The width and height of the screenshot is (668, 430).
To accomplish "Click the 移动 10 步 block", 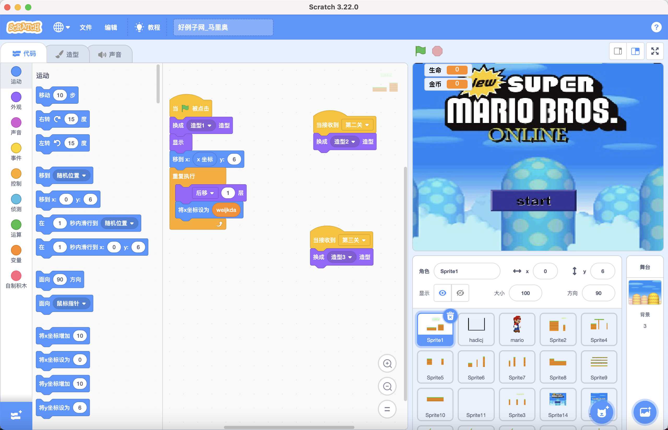I will tap(57, 95).
